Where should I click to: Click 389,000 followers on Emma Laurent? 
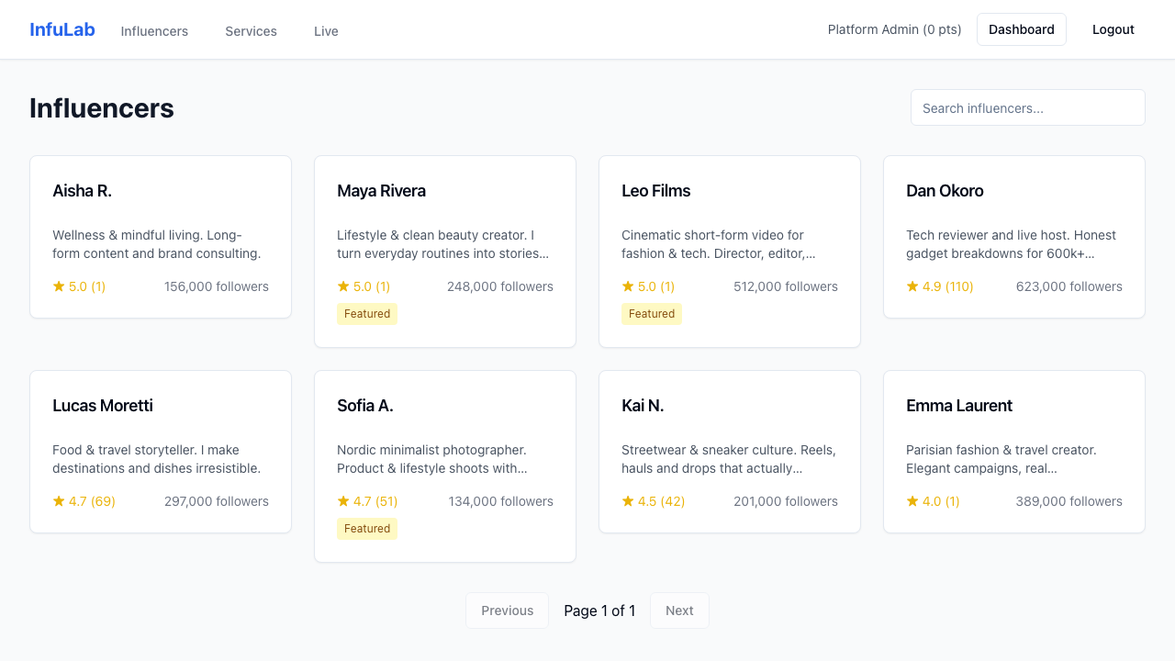click(x=1069, y=501)
